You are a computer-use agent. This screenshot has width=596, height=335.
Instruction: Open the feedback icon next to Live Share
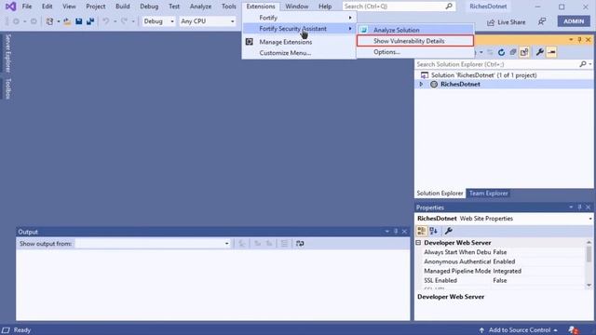coord(542,21)
